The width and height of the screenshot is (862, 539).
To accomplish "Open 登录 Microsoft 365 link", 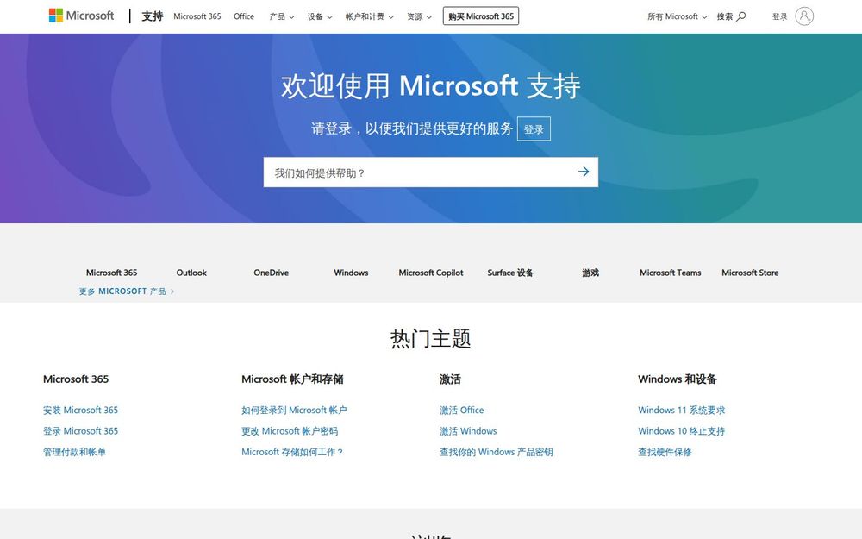I will 80,430.
